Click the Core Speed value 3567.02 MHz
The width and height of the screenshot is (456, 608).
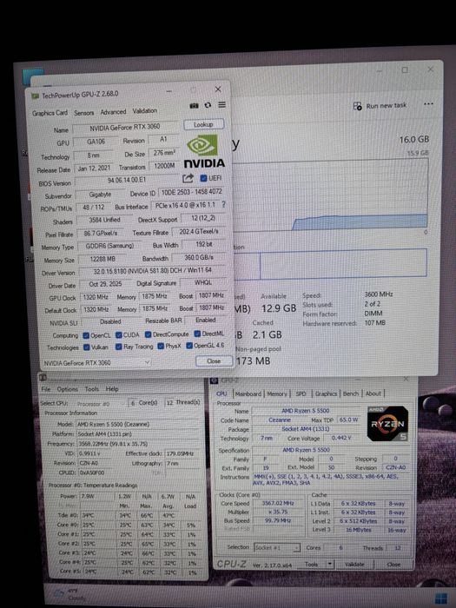[278, 503]
